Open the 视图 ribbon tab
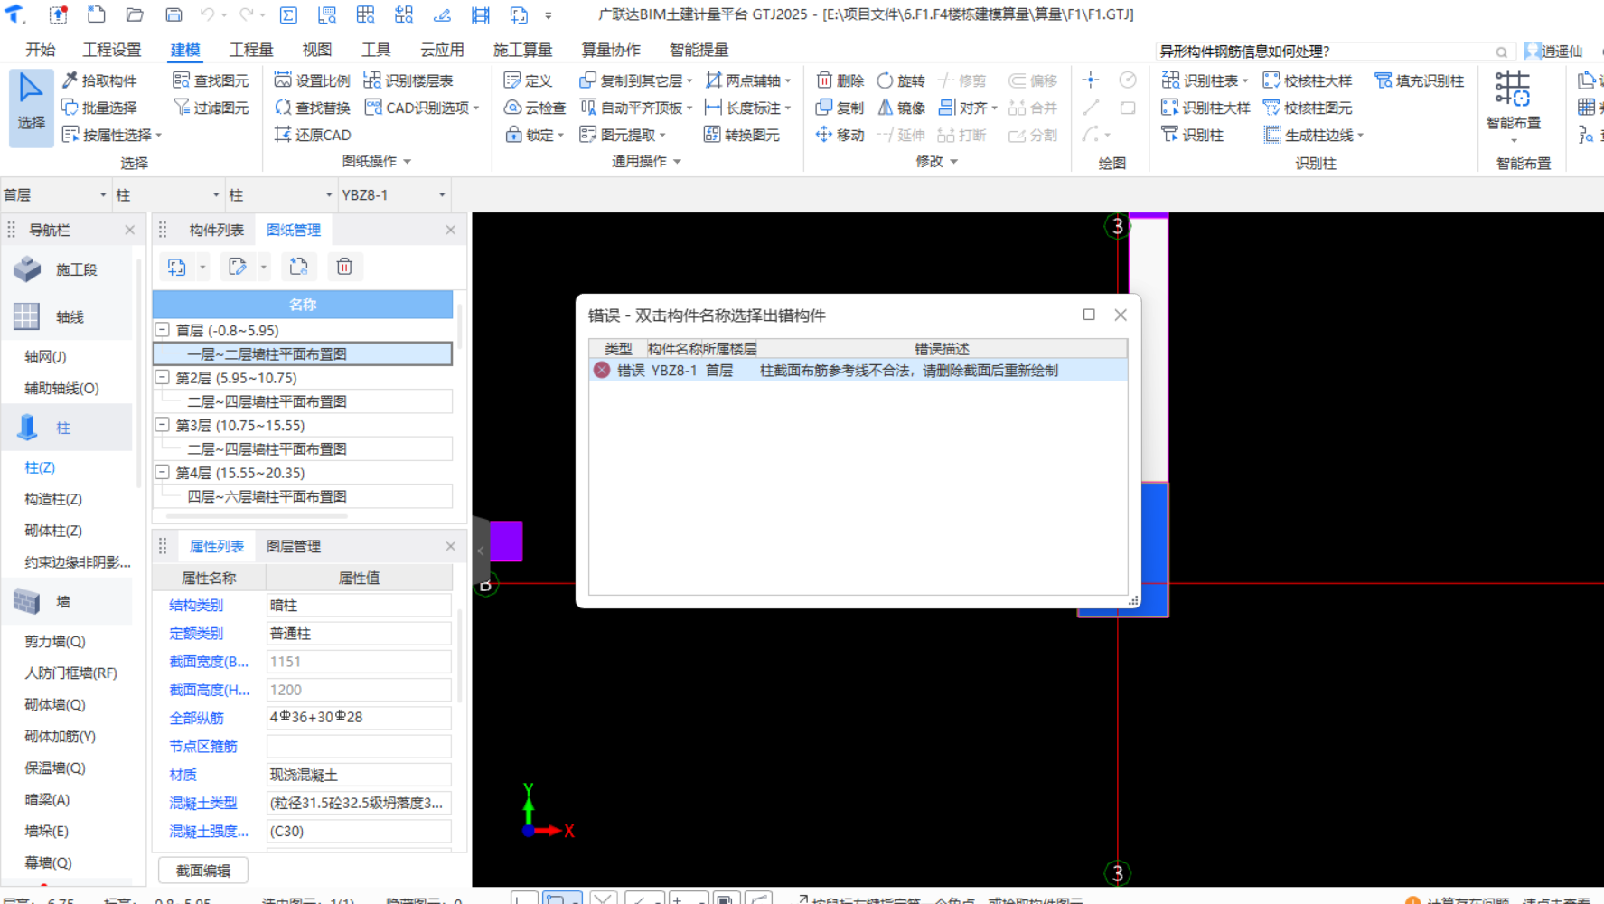This screenshot has width=1604, height=904. pos(317,50)
